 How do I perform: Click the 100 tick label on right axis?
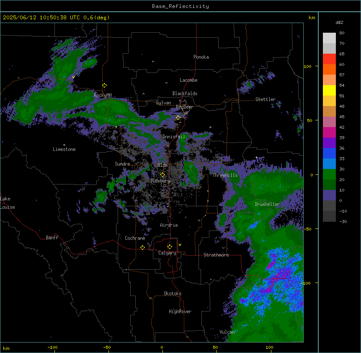[307, 66]
